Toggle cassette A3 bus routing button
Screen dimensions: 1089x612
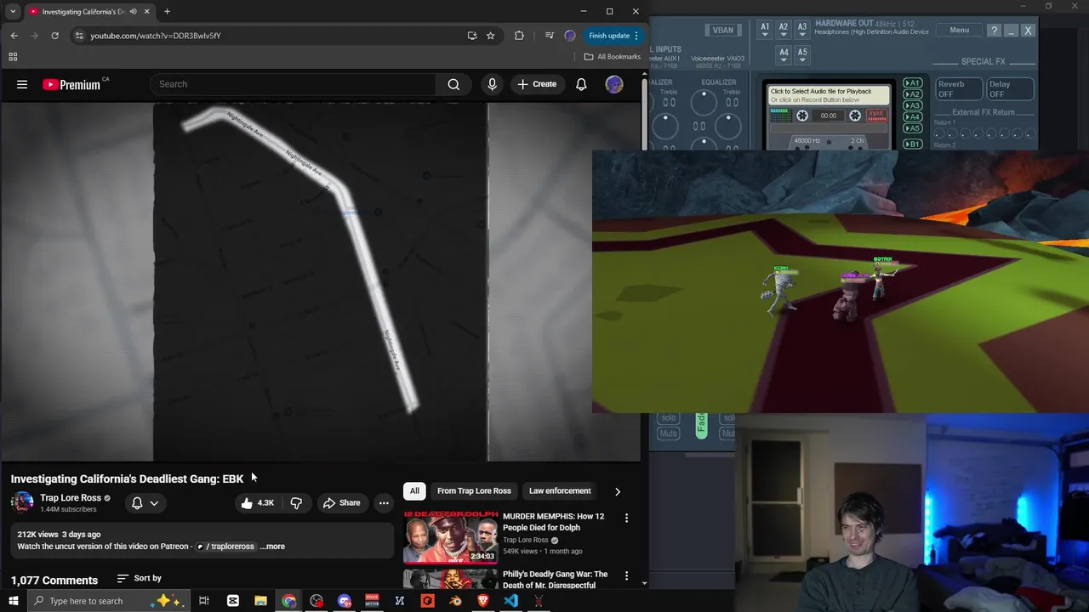[x=912, y=105]
